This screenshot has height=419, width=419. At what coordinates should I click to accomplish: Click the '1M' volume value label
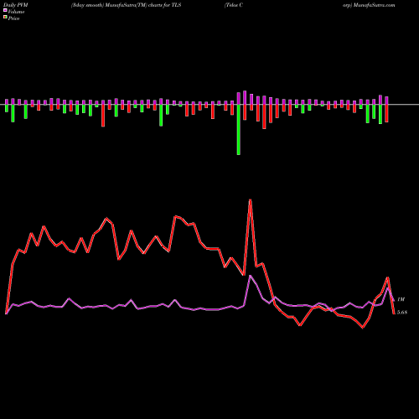401,299
